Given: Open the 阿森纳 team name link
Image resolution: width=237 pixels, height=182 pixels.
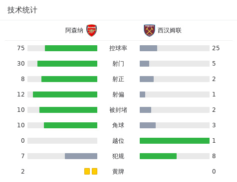Looking at the screenshot, I should click(74, 30).
